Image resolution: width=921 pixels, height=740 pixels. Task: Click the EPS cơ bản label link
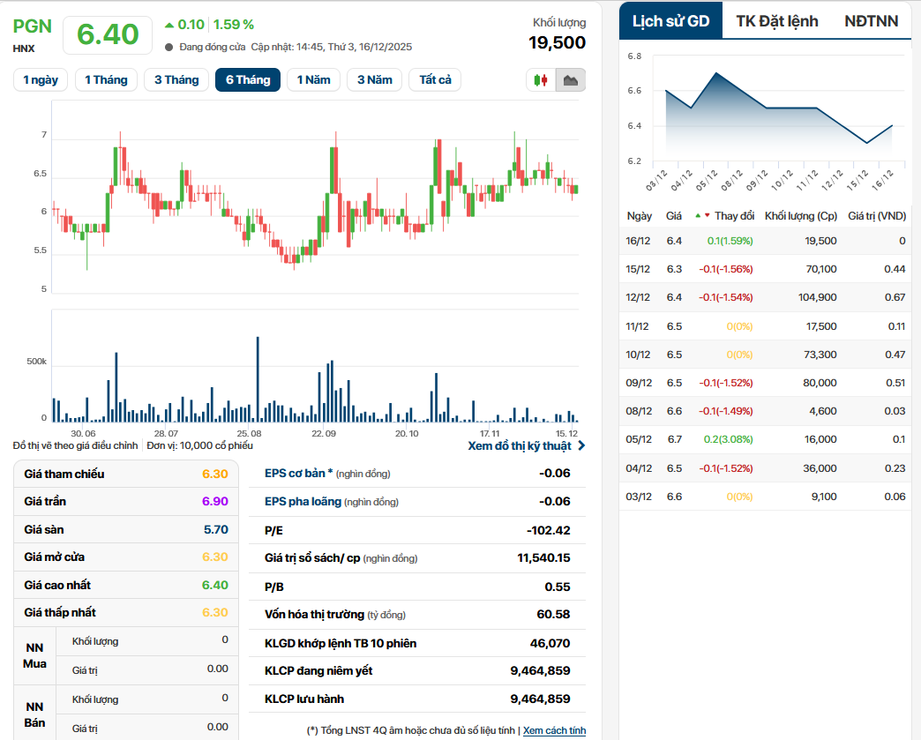coord(298,474)
